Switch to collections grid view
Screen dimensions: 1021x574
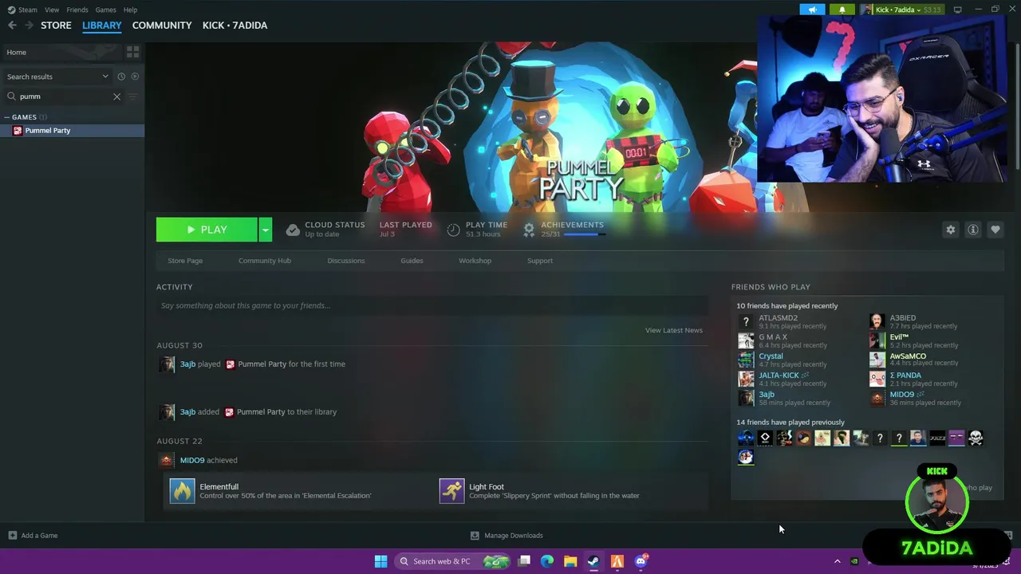pos(132,52)
